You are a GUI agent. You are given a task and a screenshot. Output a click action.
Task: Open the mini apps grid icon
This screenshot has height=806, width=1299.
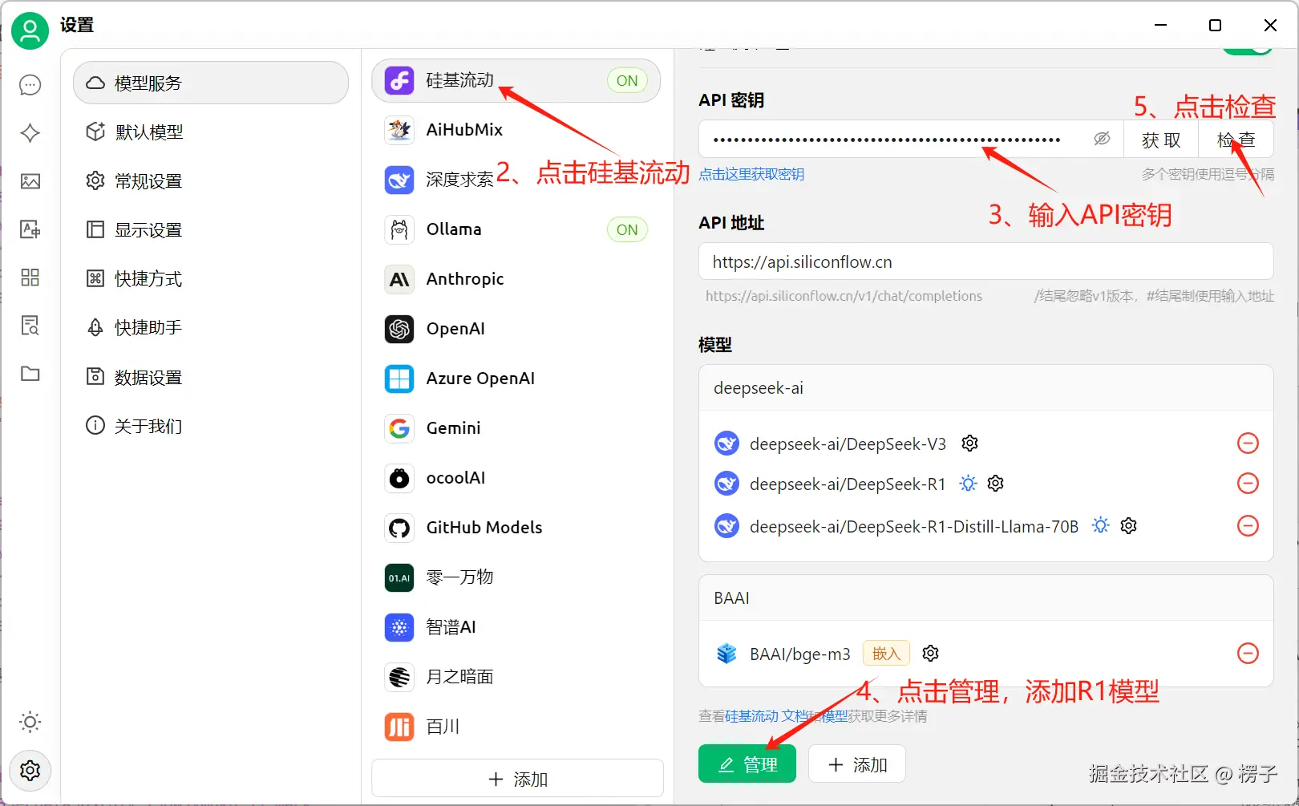pyautogui.click(x=30, y=277)
